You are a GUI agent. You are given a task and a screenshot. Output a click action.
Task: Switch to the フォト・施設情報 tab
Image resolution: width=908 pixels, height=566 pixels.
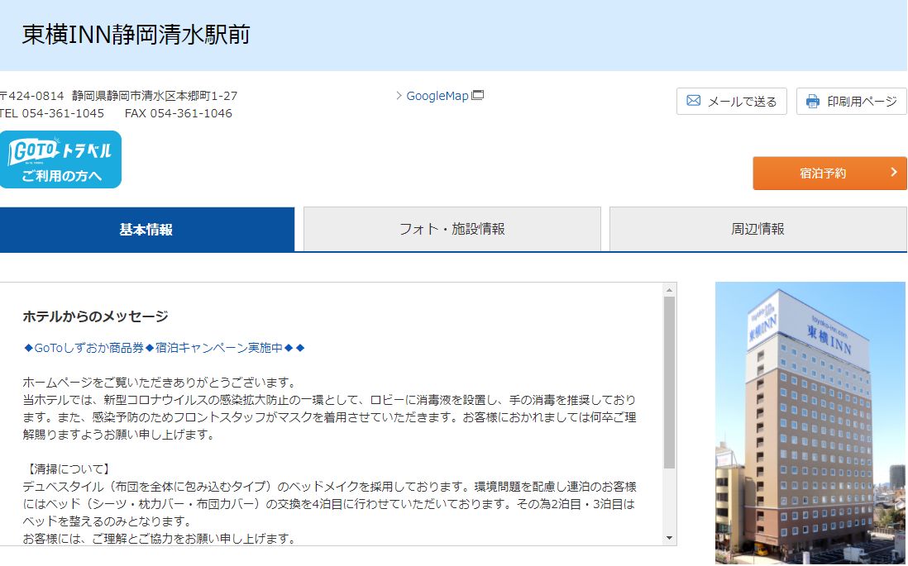click(452, 229)
